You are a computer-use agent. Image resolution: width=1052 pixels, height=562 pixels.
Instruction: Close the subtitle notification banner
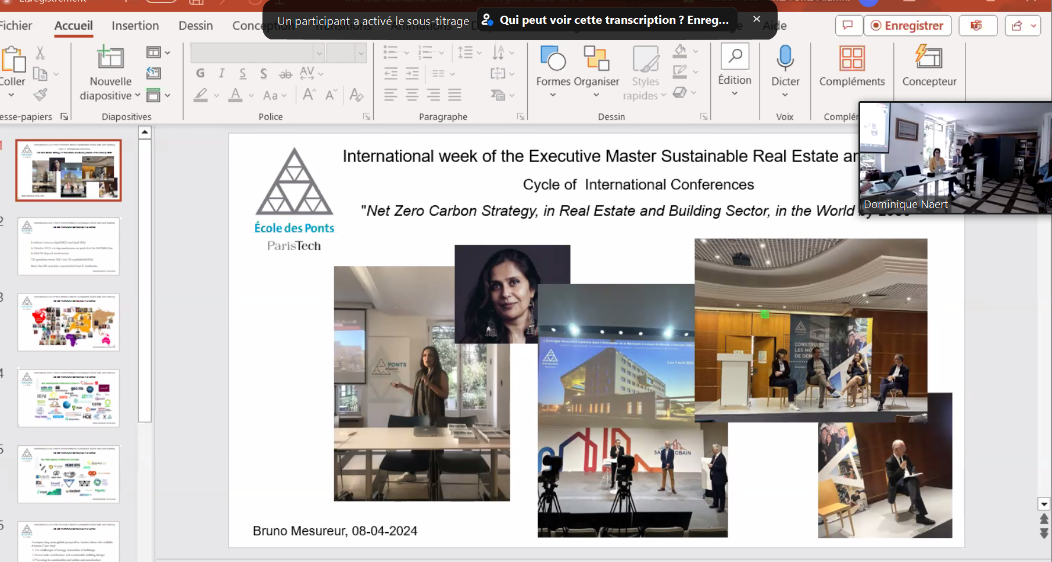(x=756, y=19)
